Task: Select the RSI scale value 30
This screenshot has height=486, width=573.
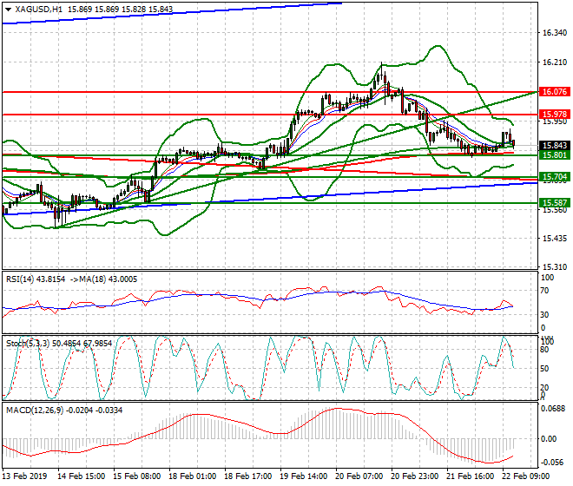Action: click(x=544, y=315)
